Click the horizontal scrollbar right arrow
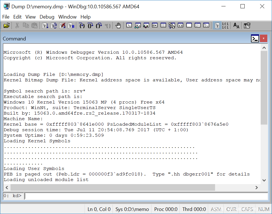This screenshot has width=272, height=214. 257,187
